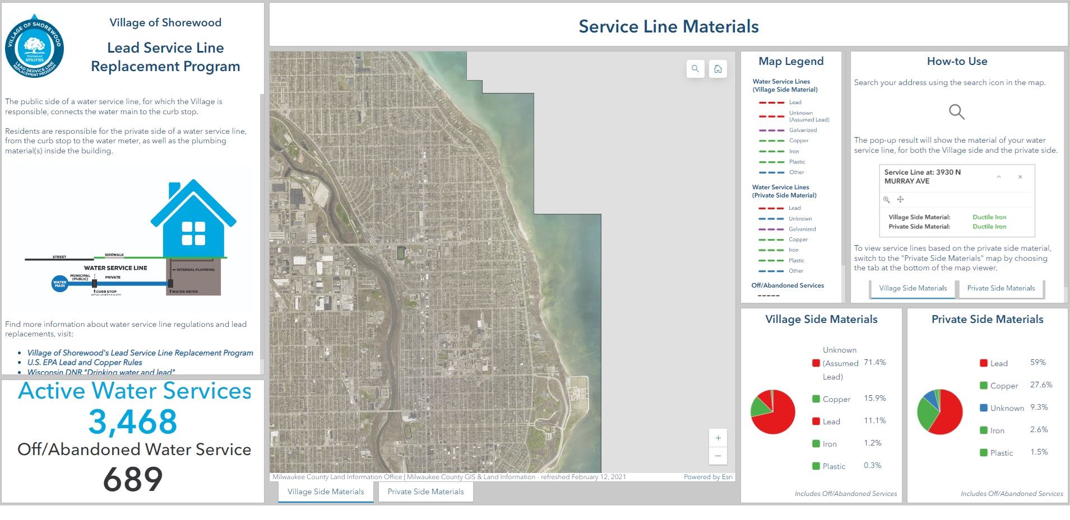Click the popup pan arrows icon

[x=900, y=200]
